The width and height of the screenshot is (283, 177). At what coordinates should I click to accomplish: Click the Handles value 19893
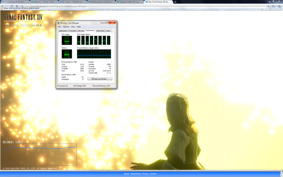click(109, 64)
